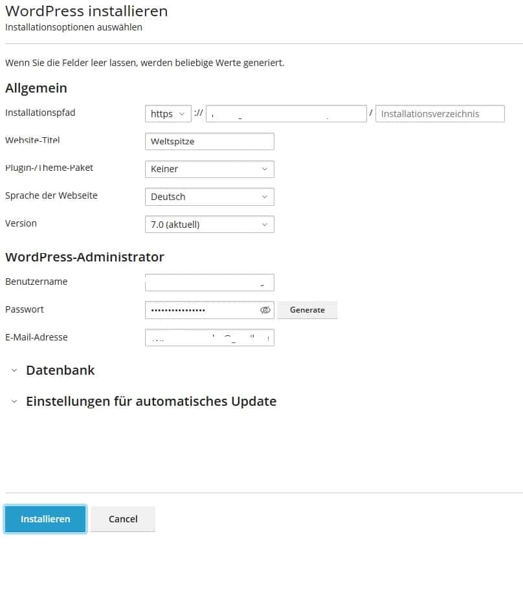Viewport: 523px width, 589px height.
Task: Click the Benutzername label
Action: (x=36, y=282)
